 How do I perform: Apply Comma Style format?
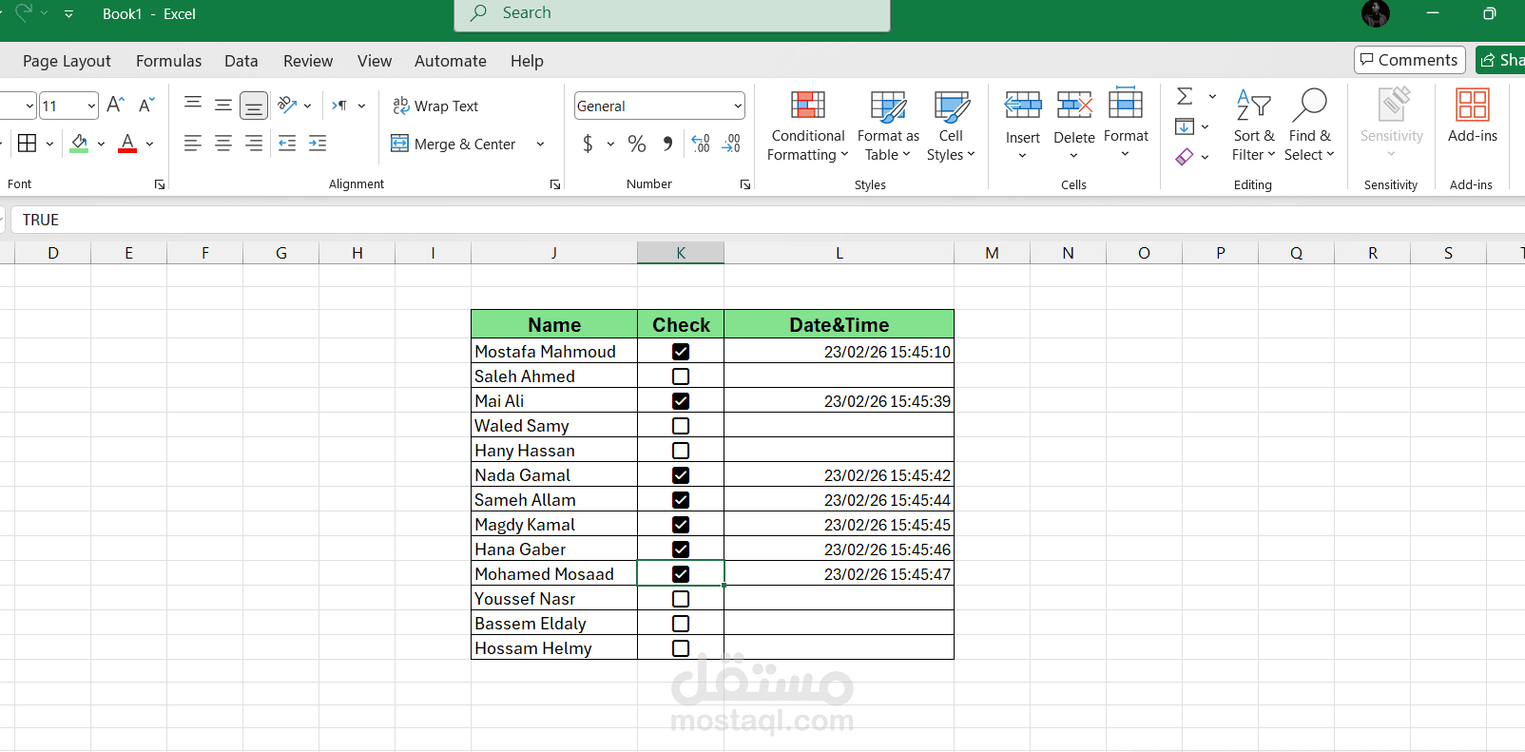click(667, 144)
